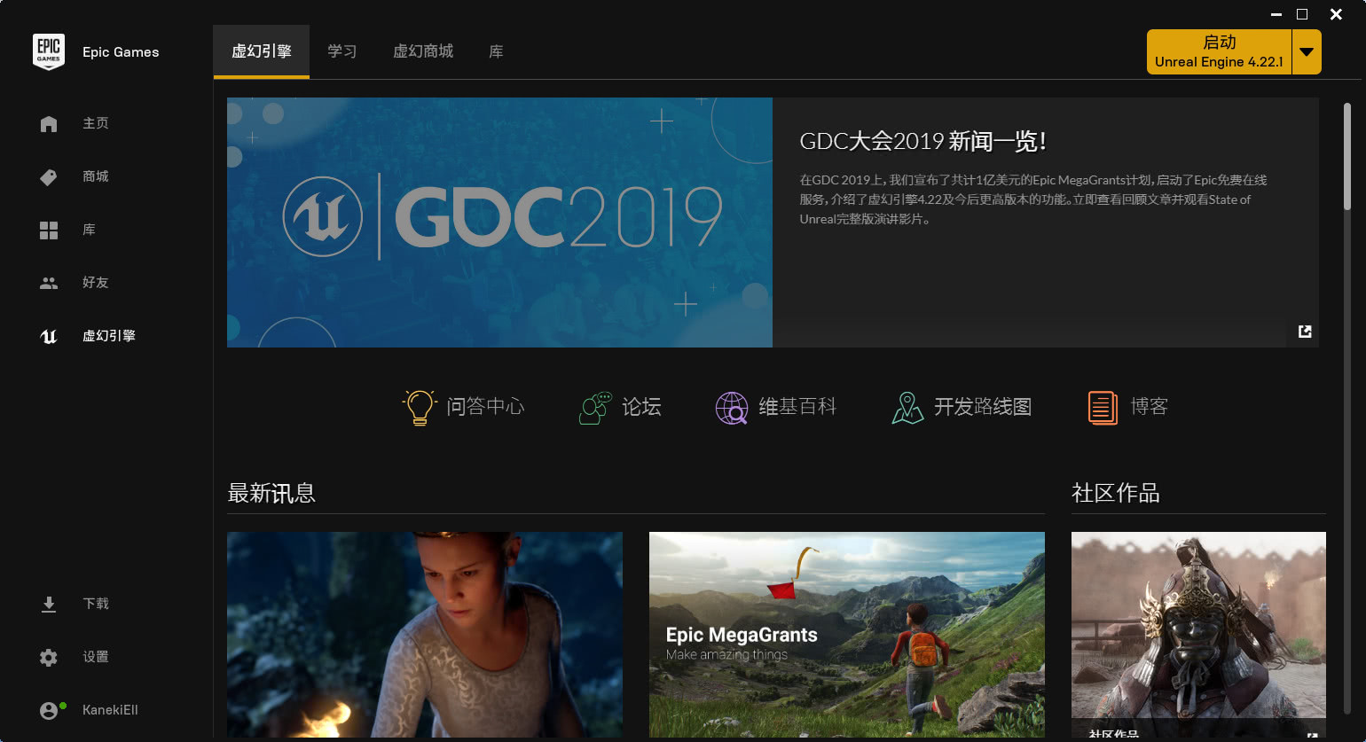This screenshot has width=1366, height=742.
Task: Click the 论坛 forum chat icon
Action: (x=595, y=408)
